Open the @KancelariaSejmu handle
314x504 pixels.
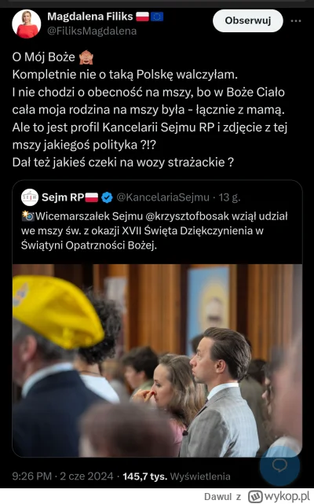coord(162,197)
